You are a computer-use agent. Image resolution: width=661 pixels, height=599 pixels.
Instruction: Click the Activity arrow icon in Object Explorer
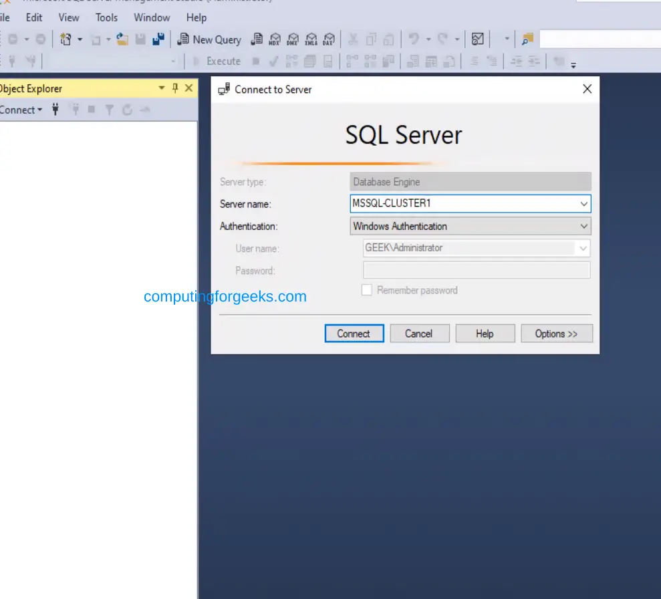[x=145, y=110]
